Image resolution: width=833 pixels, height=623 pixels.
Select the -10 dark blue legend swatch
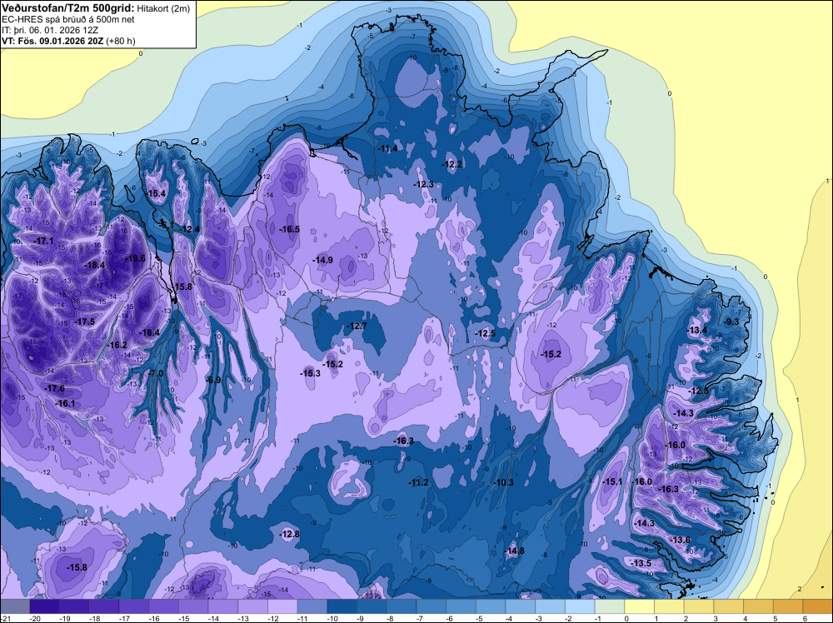pyautogui.click(x=342, y=606)
